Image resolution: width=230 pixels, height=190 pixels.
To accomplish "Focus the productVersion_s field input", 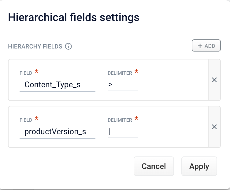I will pos(57,131).
